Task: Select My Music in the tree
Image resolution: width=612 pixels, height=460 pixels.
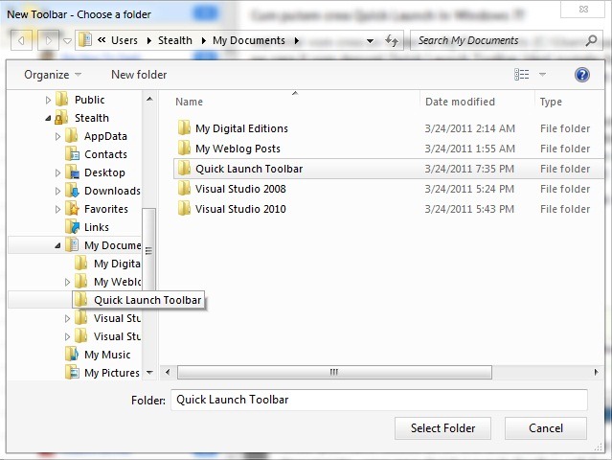Action: pyautogui.click(x=107, y=355)
